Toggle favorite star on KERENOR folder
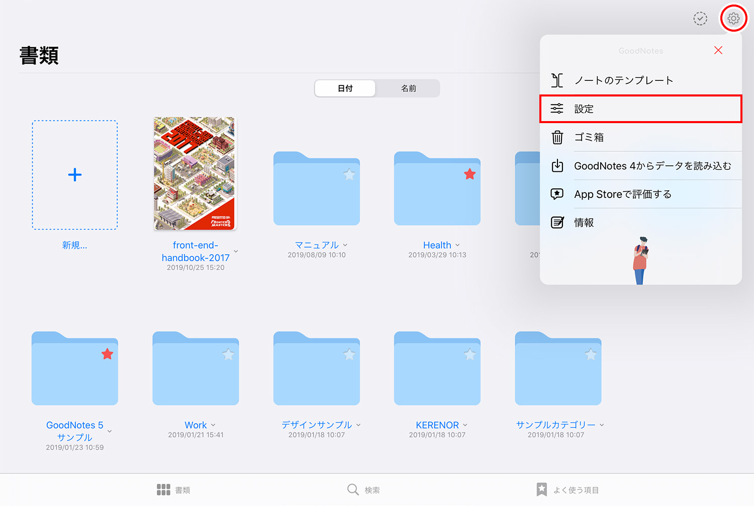This screenshot has width=754, height=506. pyautogui.click(x=470, y=354)
